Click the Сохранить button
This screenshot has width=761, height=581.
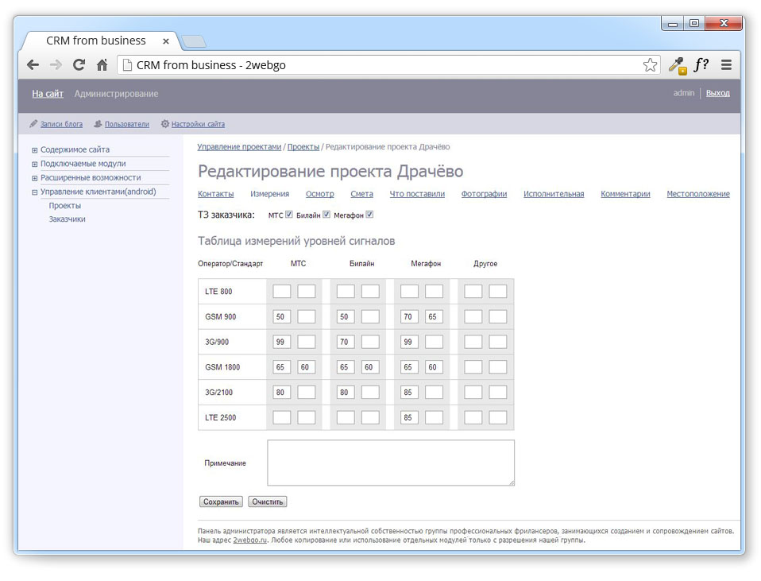pyautogui.click(x=221, y=502)
